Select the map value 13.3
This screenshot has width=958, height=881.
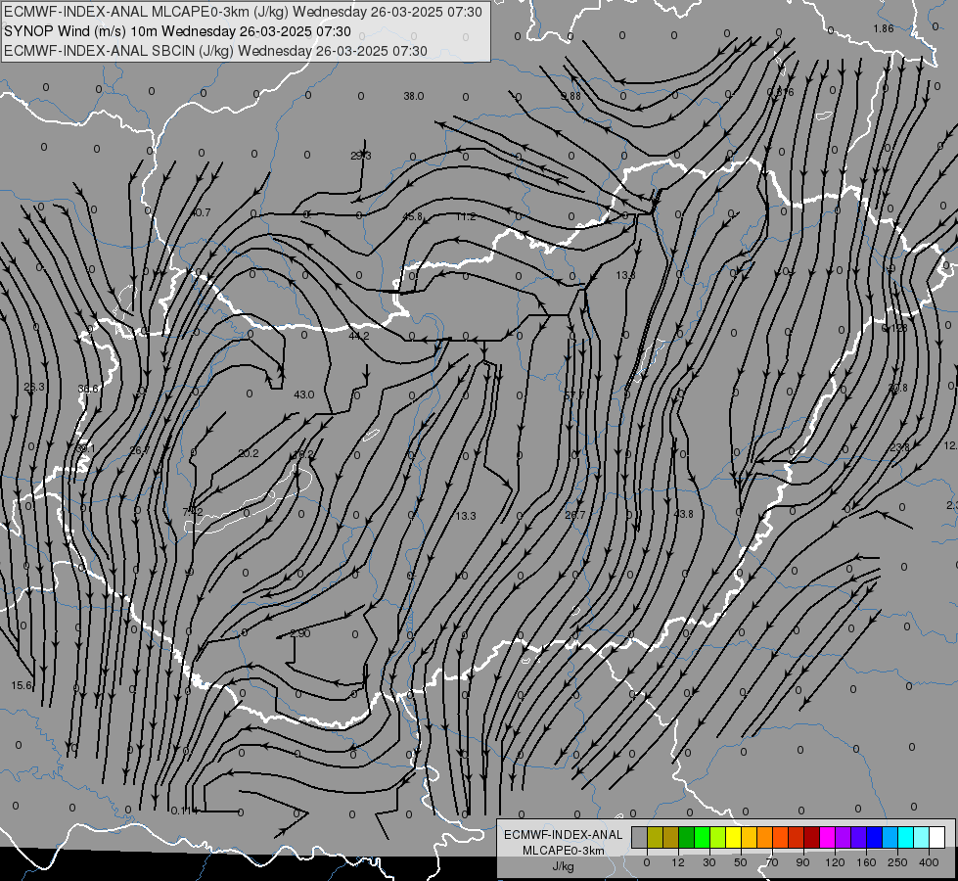466,516
